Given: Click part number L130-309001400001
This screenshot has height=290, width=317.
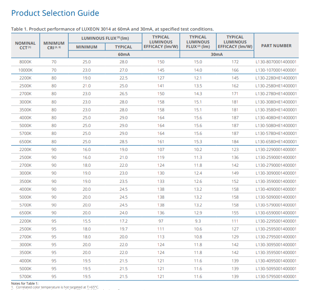Looking at the screenshot, I should 276,173.
